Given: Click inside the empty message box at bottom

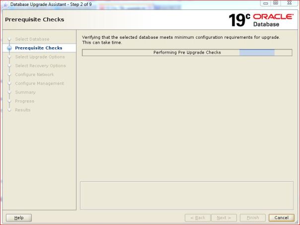Looking at the screenshot, I should pos(187,195).
